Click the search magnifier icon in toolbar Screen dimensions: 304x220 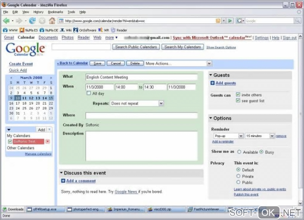coord(297,21)
